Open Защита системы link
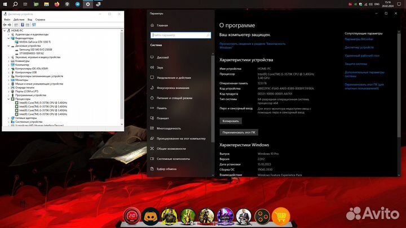 coord(356,64)
